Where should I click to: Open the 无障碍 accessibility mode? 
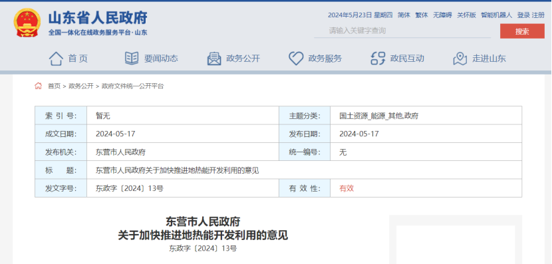pos(442,15)
